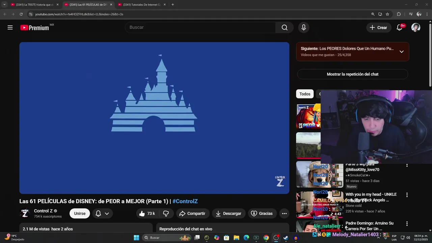Open options for With you in my head
The width and height of the screenshot is (432, 243).
pyautogui.click(x=407, y=195)
